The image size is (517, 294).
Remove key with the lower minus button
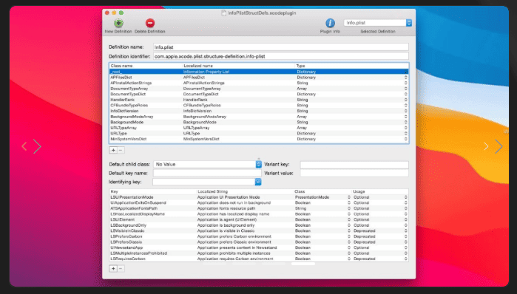tap(121, 269)
